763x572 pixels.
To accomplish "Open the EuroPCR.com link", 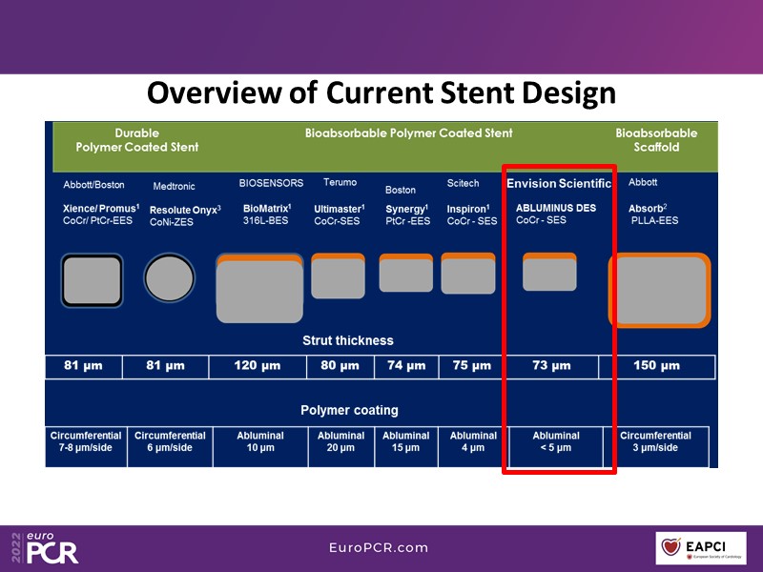I will [378, 548].
